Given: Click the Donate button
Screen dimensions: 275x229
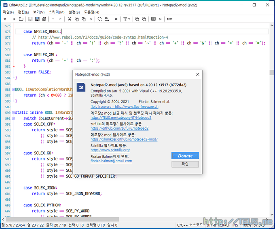Looking at the screenshot, I should [x=185, y=156].
